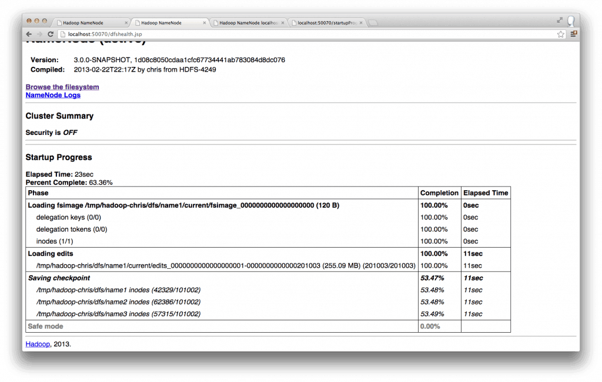
Task: Click the page icon in the address bar
Action: point(63,34)
